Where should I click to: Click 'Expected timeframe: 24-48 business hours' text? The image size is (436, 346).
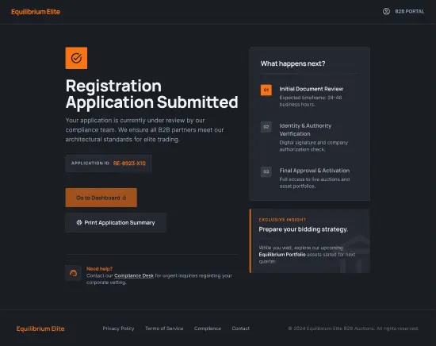(311, 101)
